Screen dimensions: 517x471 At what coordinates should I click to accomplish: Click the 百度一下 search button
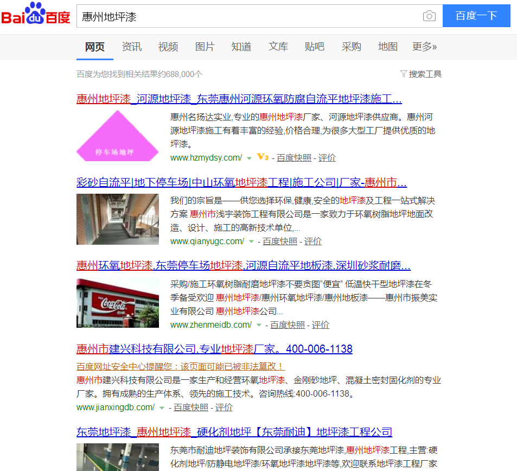click(x=476, y=16)
